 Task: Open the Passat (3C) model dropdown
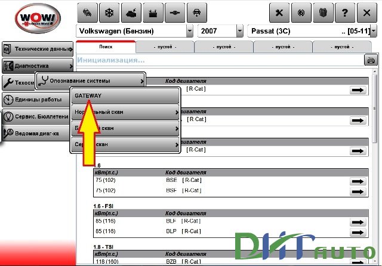coord(373,31)
